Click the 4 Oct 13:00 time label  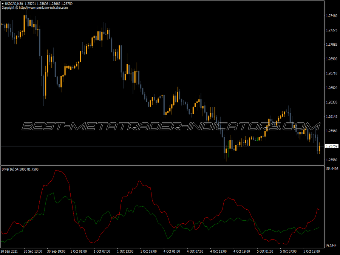(x=218, y=251)
